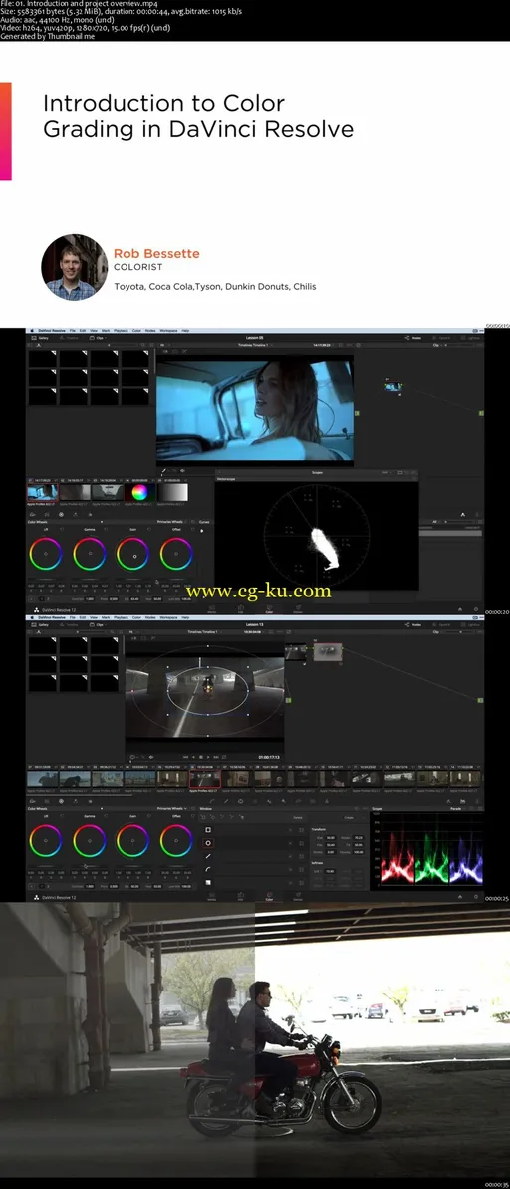Open Primaries Wheels dropdown, Lesson 05 screenshot
The width and height of the screenshot is (510, 1189).
(x=171, y=522)
